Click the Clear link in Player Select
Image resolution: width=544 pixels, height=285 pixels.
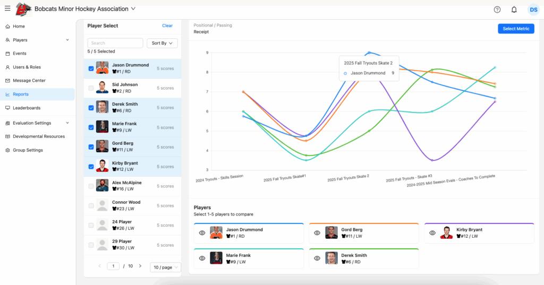(x=167, y=25)
